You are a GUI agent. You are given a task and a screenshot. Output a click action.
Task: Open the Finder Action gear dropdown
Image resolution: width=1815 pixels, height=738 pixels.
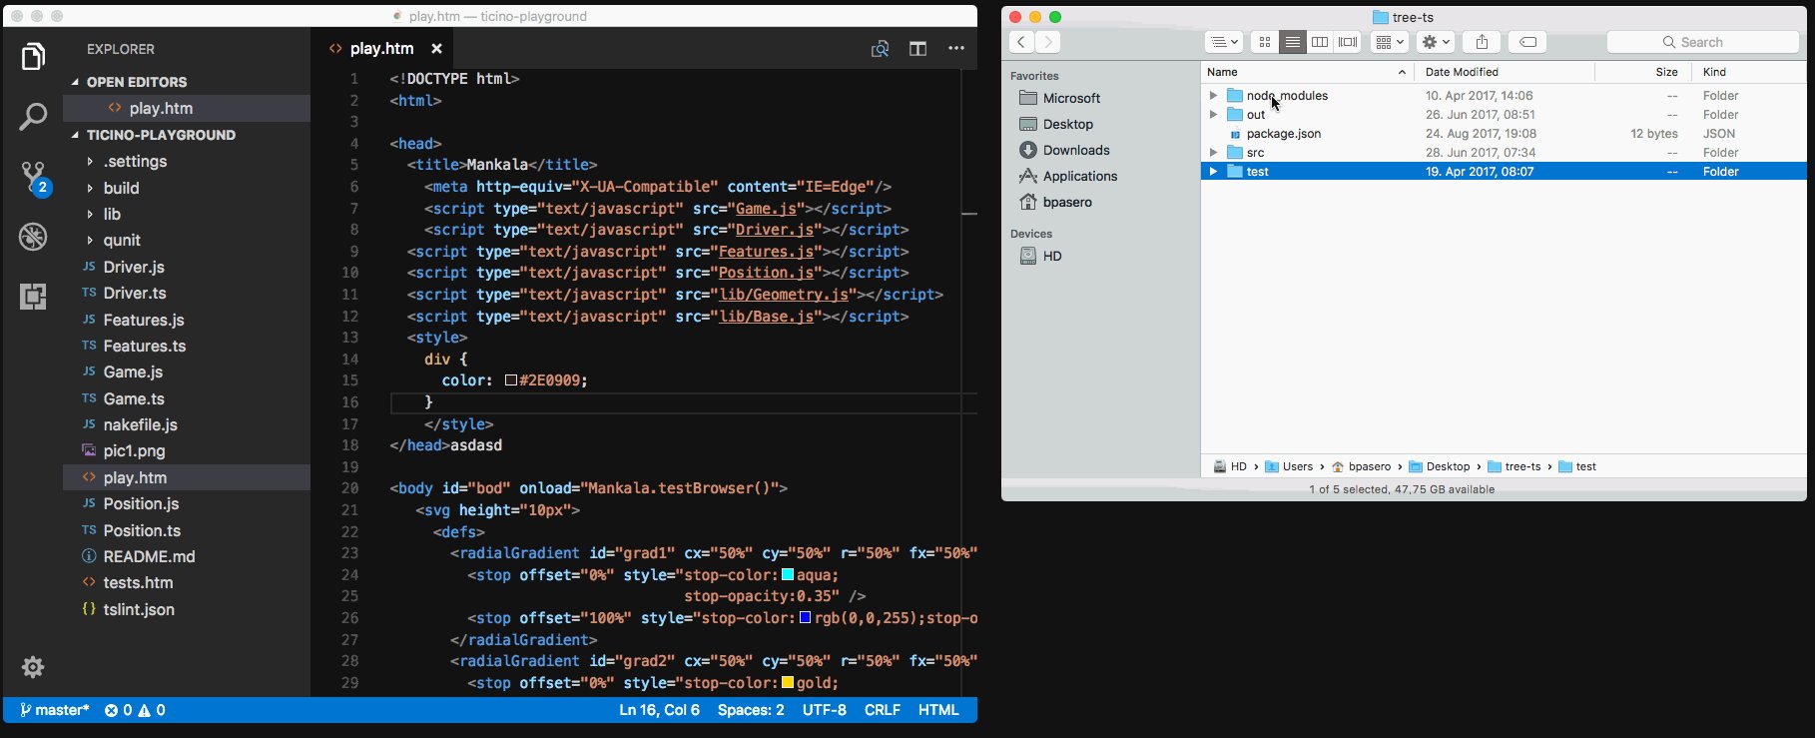tap(1435, 42)
